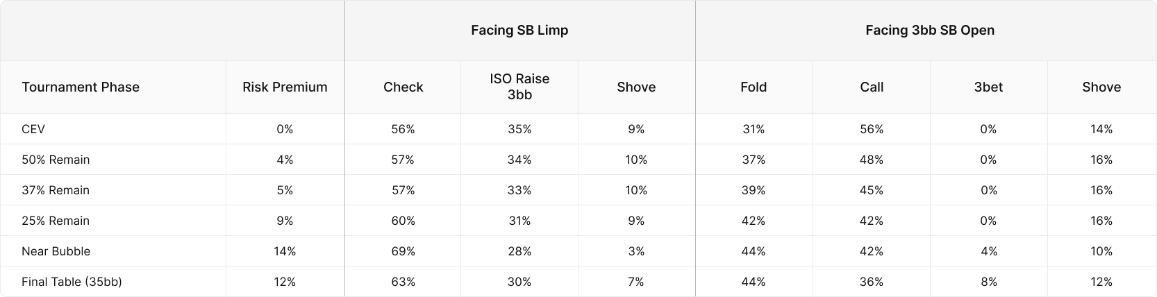
Task: Click the 56% Call cell in CEV row
Action: coord(872,129)
